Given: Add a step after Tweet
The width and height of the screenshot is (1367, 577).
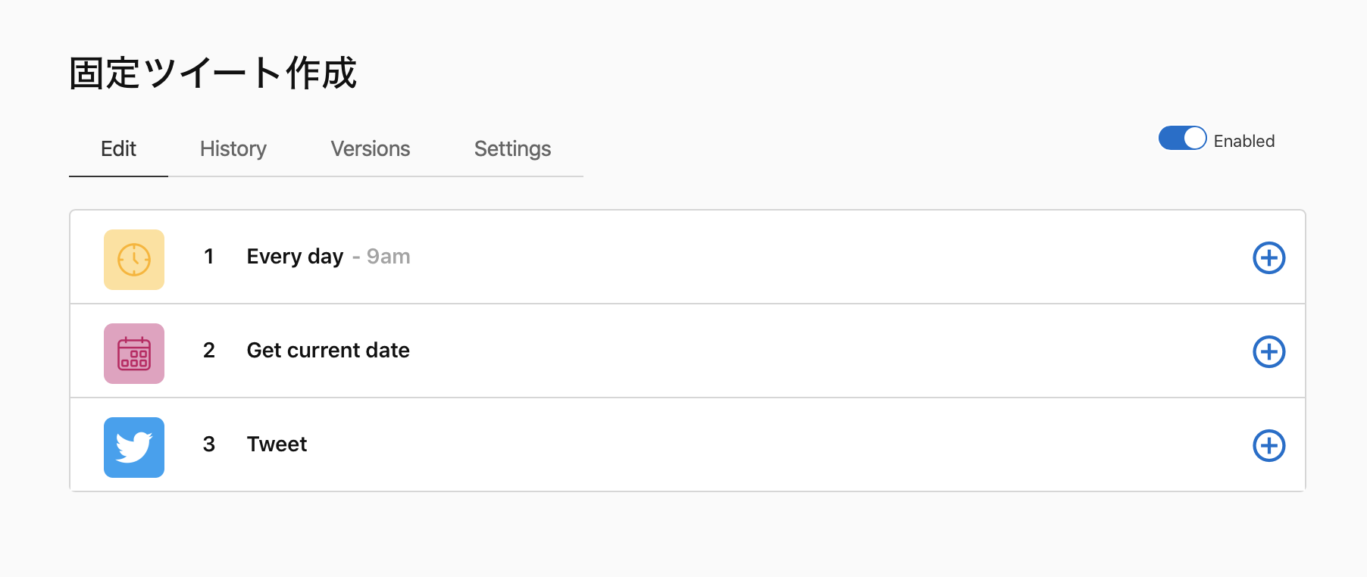Looking at the screenshot, I should (1268, 446).
